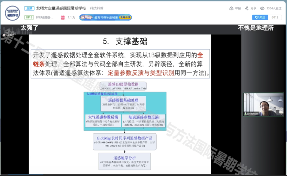Click the UP 8 level badge
The image size is (287, 176).
tap(29, 17)
